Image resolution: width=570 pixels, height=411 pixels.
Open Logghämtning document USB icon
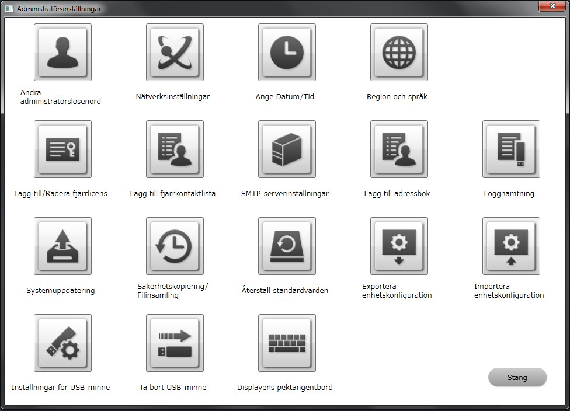pos(511,149)
